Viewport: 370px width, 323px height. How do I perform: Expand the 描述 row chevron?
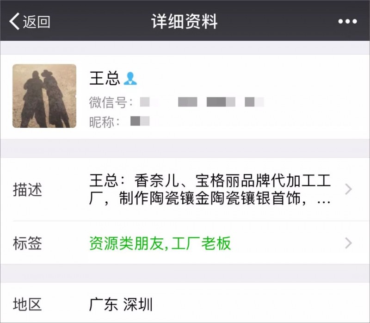(x=349, y=189)
